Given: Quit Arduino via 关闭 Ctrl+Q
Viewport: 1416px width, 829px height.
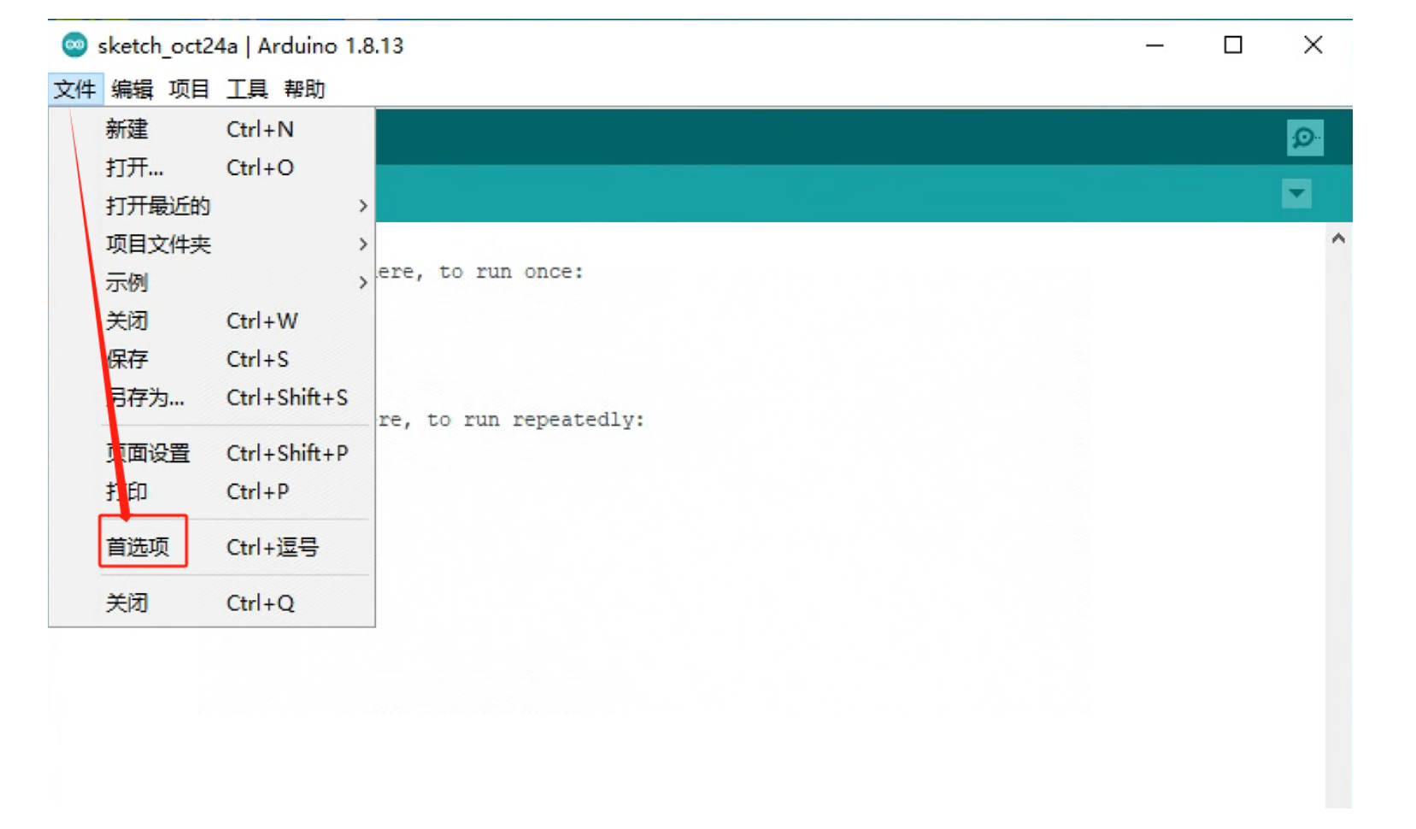Looking at the screenshot, I should (127, 602).
